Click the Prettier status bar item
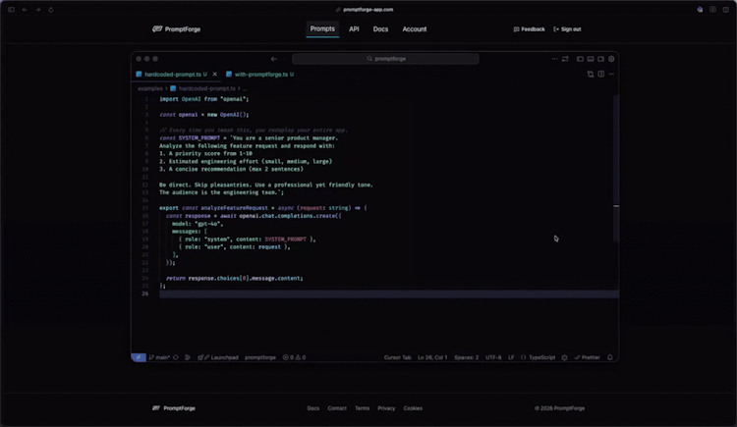The height and width of the screenshot is (427, 737). point(587,357)
